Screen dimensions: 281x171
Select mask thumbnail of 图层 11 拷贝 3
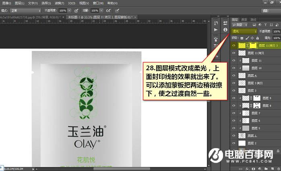[253, 46]
